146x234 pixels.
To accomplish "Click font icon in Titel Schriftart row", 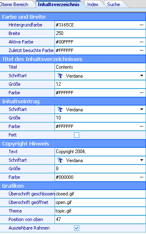I will tap(60, 76).
